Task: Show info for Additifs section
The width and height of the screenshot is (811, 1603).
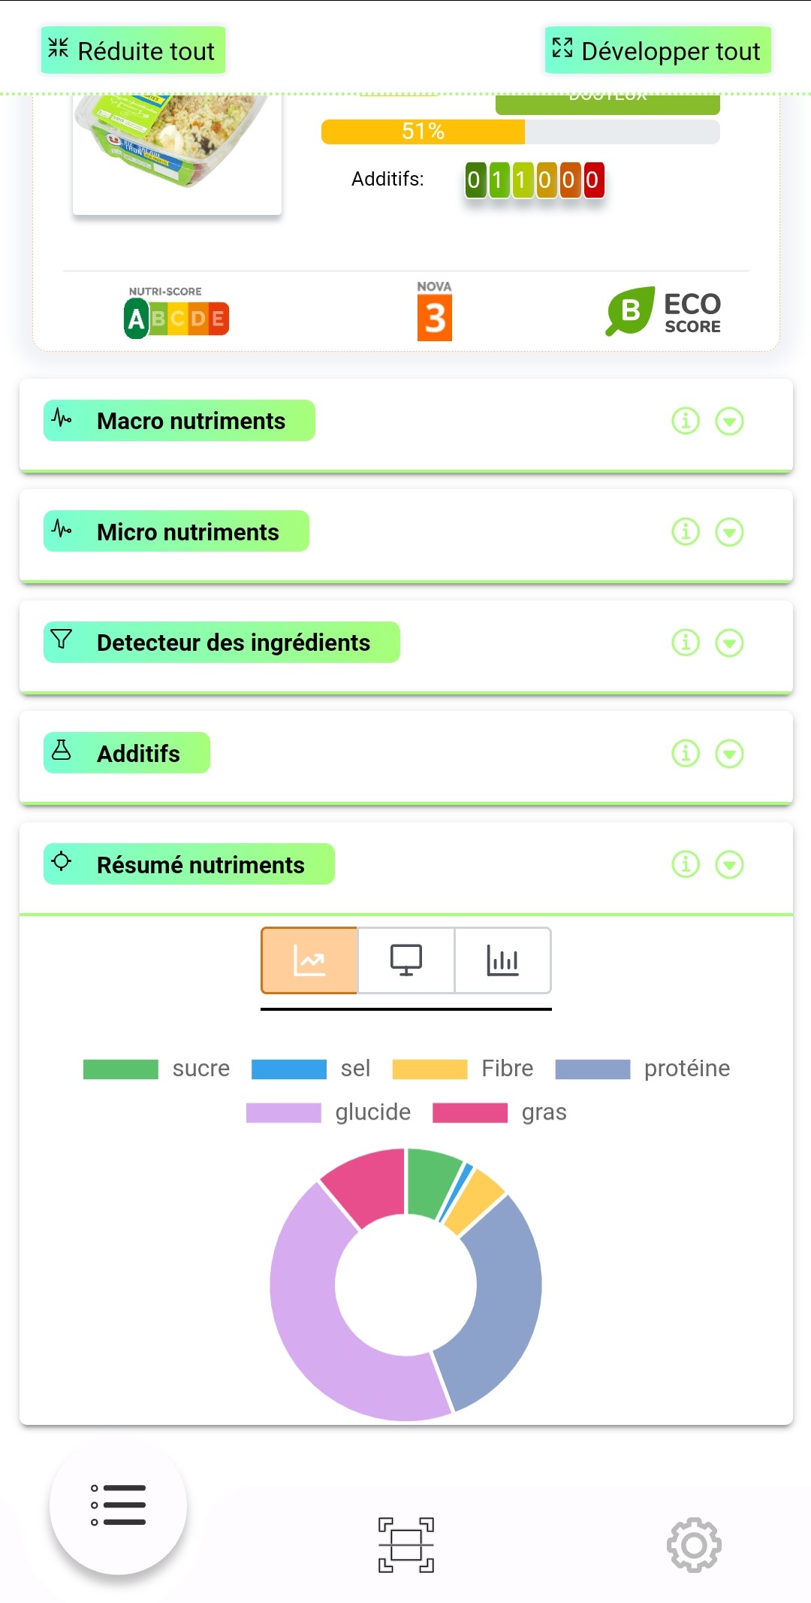Action: [685, 753]
